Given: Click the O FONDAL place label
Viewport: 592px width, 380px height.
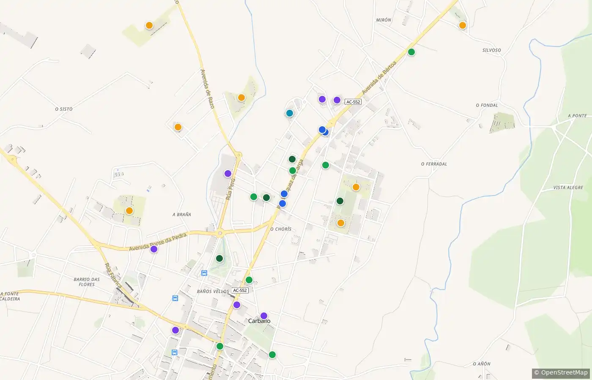Looking at the screenshot, I should point(487,105).
